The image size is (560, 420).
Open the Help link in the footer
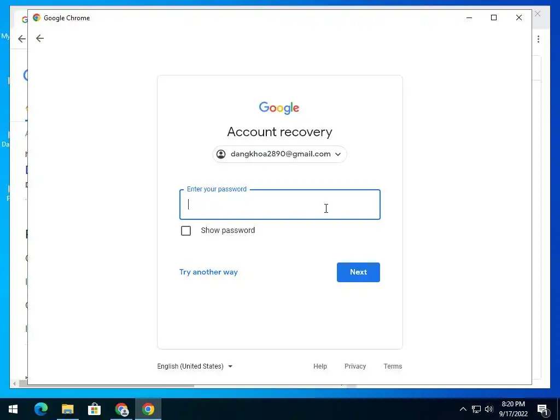coord(320,366)
